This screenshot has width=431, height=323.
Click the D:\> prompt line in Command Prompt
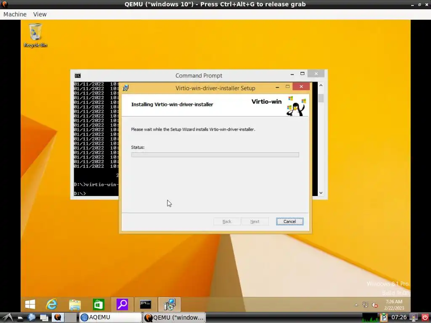pyautogui.click(x=80, y=193)
